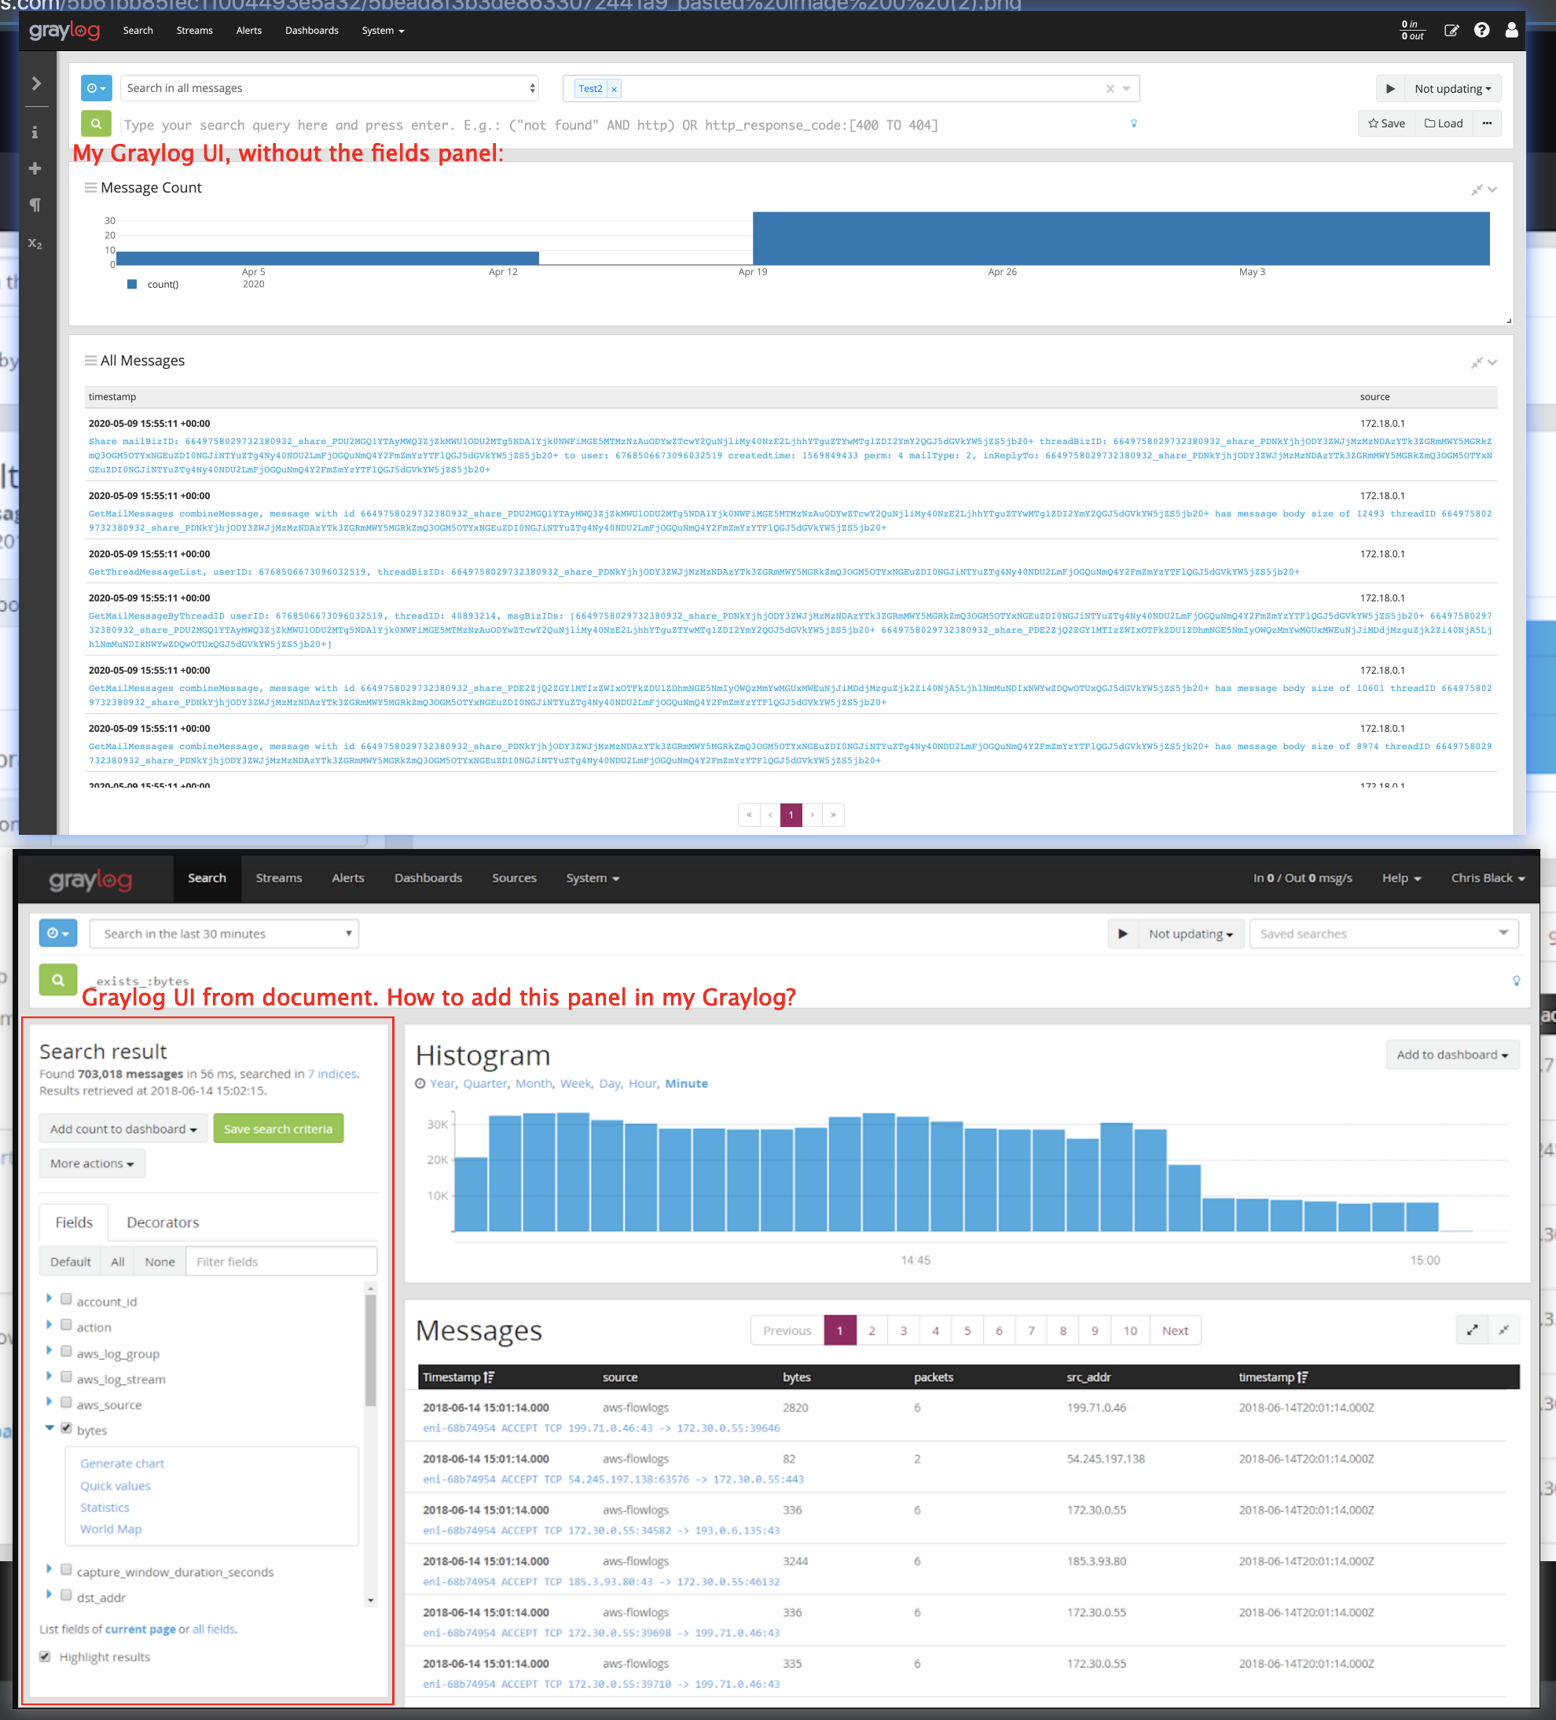Click Save search criteria button
The image size is (1556, 1720).
[x=278, y=1129]
